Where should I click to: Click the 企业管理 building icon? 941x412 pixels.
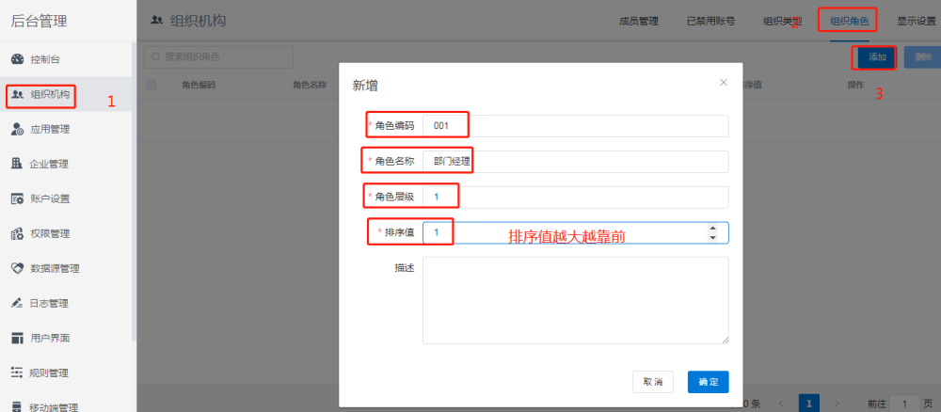click(17, 164)
